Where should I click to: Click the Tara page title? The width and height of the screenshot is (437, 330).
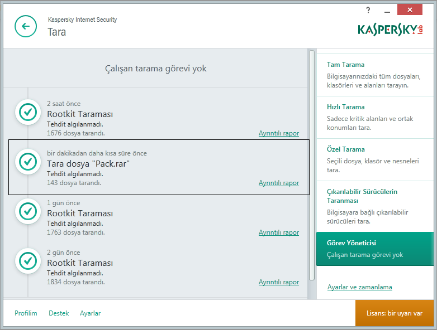point(57,32)
